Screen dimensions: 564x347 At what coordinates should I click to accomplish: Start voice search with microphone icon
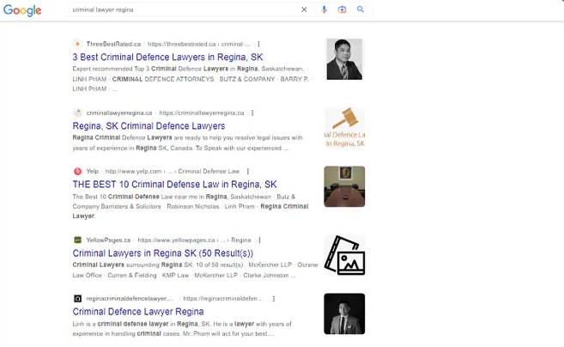pos(324,9)
